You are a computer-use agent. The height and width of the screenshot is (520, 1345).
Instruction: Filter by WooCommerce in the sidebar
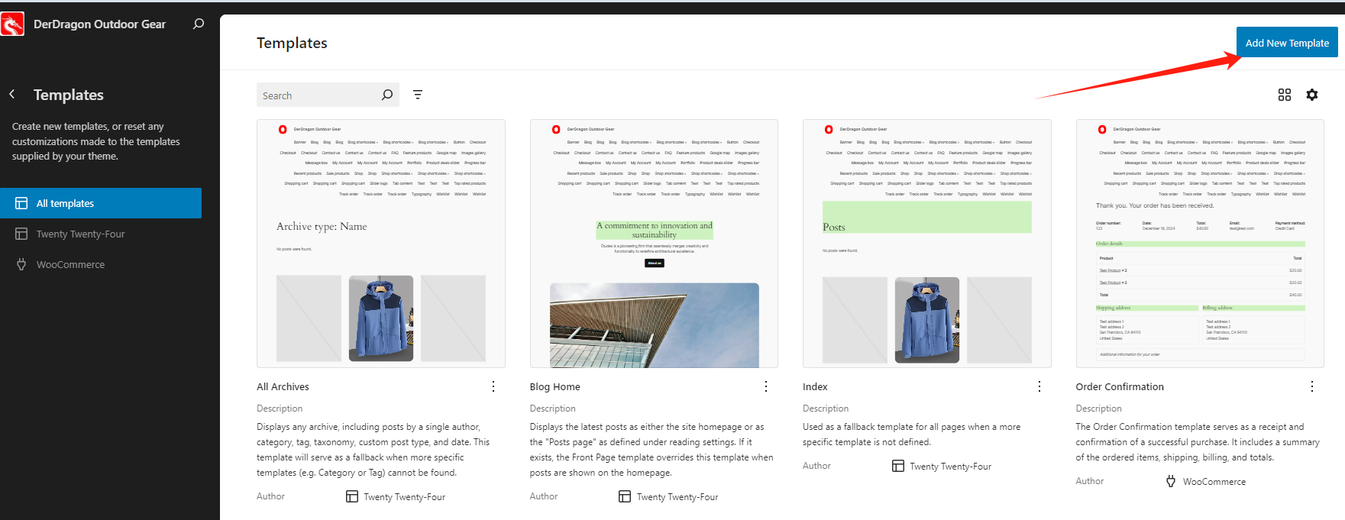[101, 264]
